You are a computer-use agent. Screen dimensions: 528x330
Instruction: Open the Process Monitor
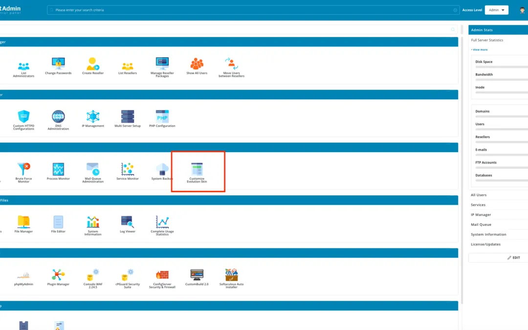(58, 169)
